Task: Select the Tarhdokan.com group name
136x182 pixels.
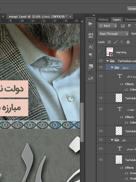Action: coord(127,61)
